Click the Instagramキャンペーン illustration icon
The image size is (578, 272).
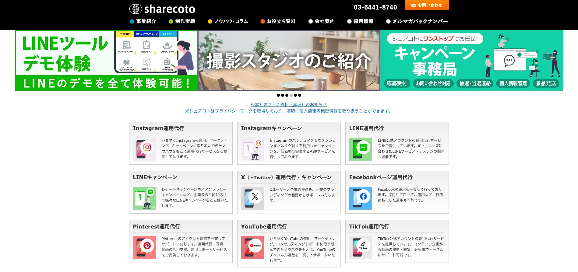click(252, 149)
